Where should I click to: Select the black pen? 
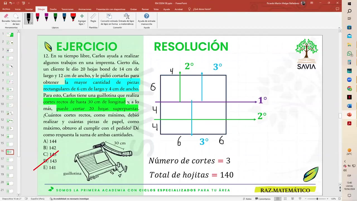point(28,18)
